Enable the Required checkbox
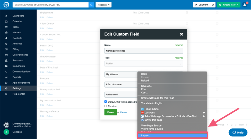 point(105,106)
